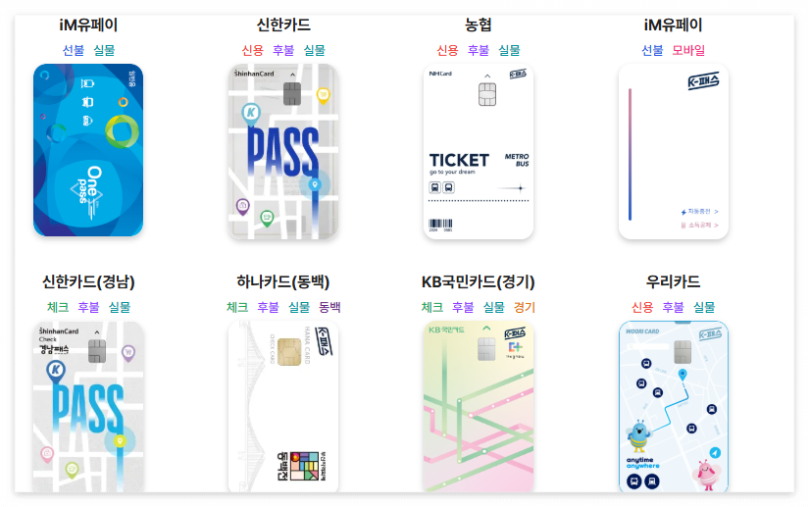Click the 경기 tag under KB국민카드

point(525,307)
